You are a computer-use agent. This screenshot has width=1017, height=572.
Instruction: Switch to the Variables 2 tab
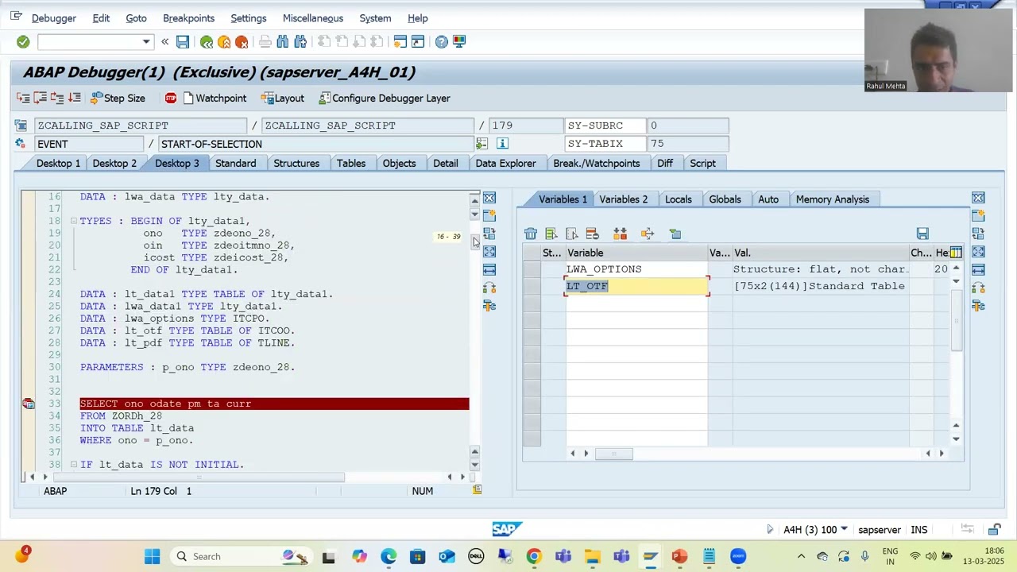click(x=623, y=199)
